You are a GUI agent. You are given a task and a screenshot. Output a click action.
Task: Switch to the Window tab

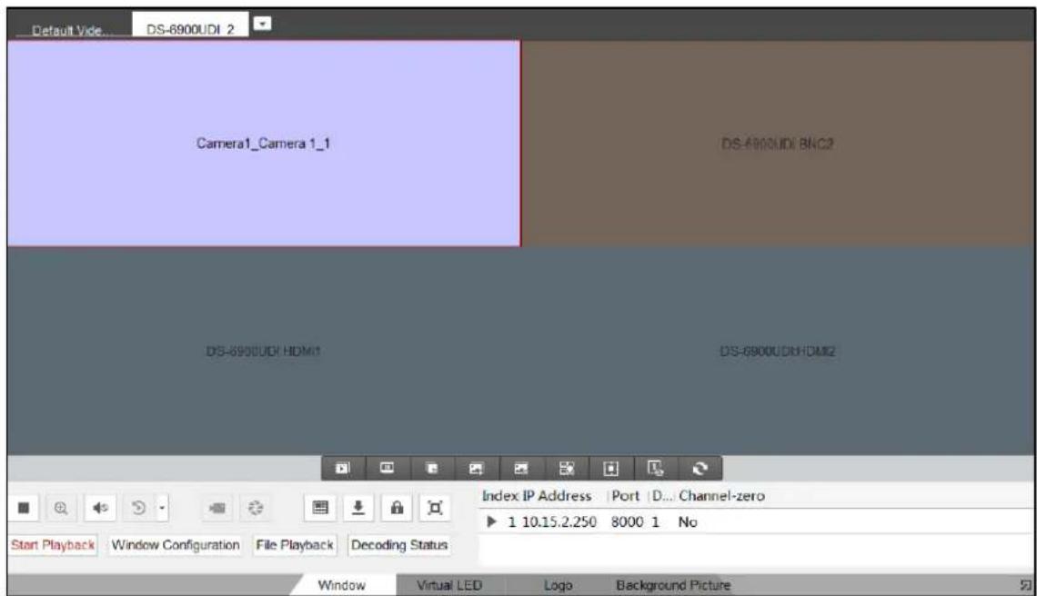point(341,585)
